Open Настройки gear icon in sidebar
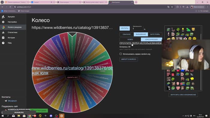The image size is (210, 118). pos(3,22)
